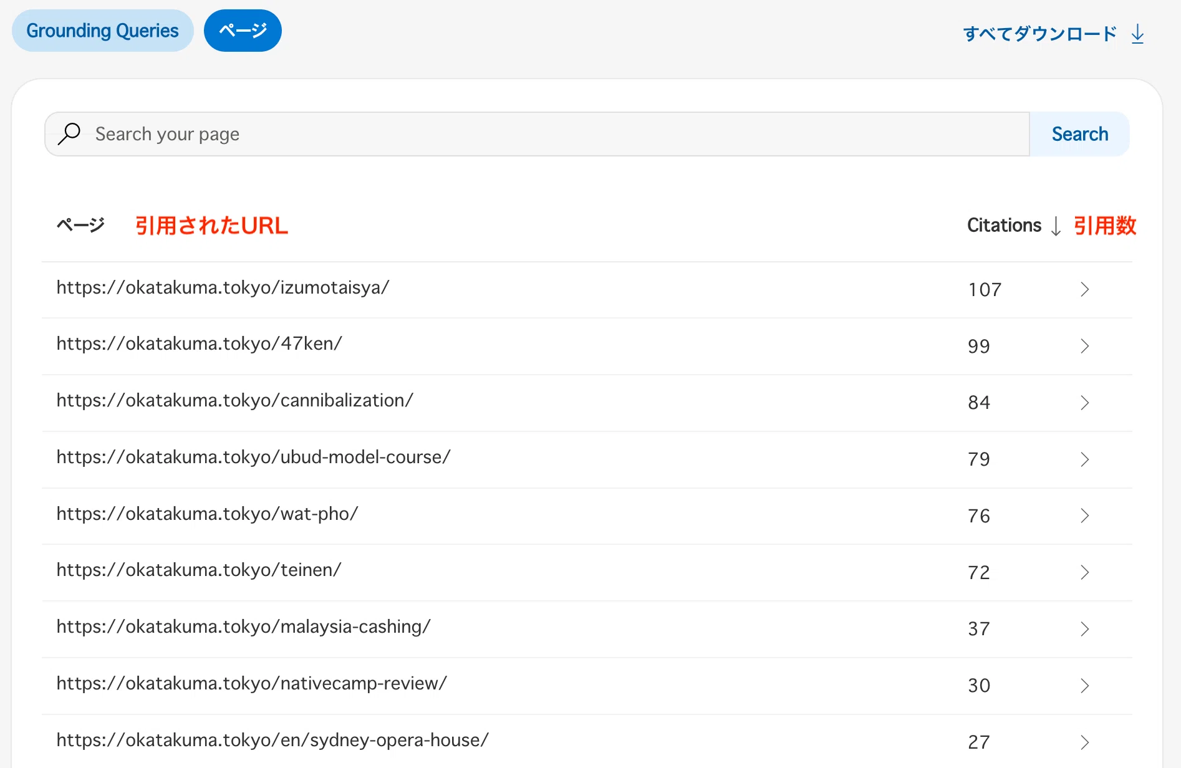Select the ページ tab
Screen dimensions: 1181x768
click(243, 31)
